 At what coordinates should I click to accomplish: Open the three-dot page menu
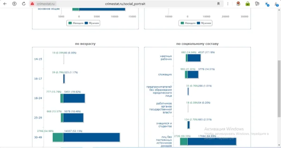[228, 4]
